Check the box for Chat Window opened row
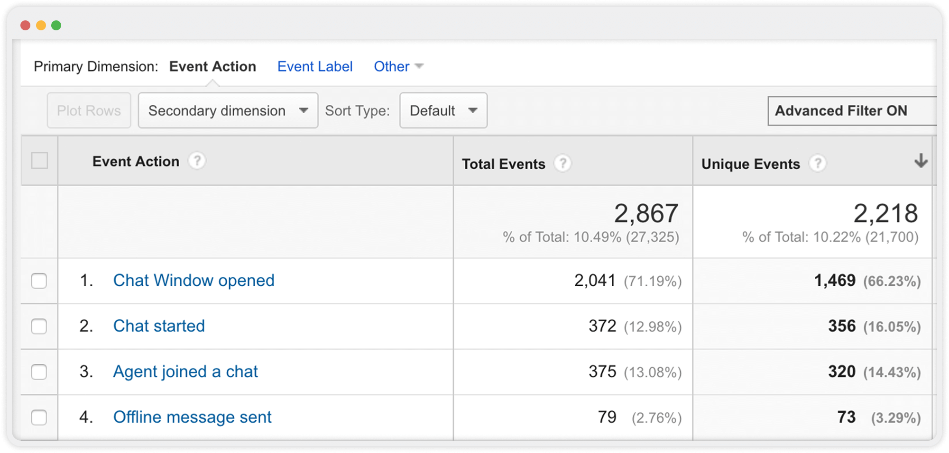The height and width of the screenshot is (453, 949). (x=39, y=281)
